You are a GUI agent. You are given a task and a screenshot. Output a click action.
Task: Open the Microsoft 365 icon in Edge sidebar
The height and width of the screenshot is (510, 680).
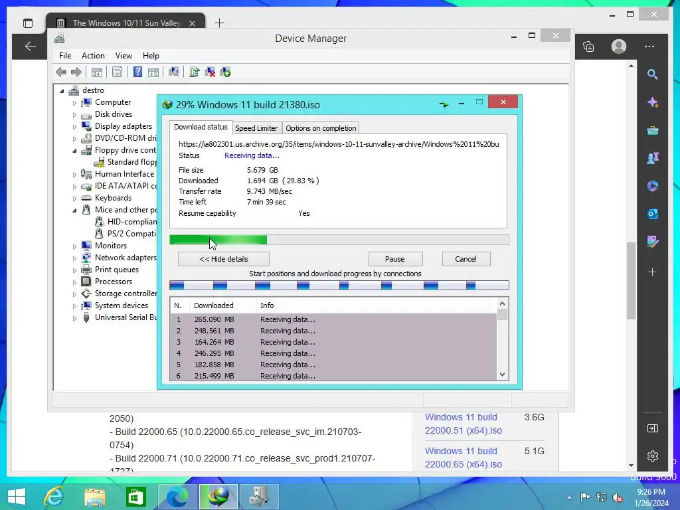(x=652, y=186)
